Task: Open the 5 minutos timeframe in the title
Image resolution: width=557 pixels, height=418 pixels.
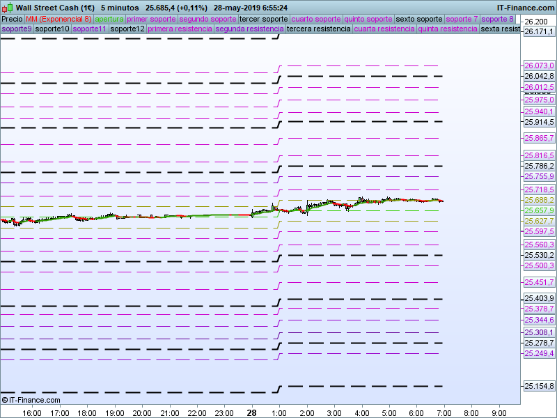Action: (x=118, y=7)
